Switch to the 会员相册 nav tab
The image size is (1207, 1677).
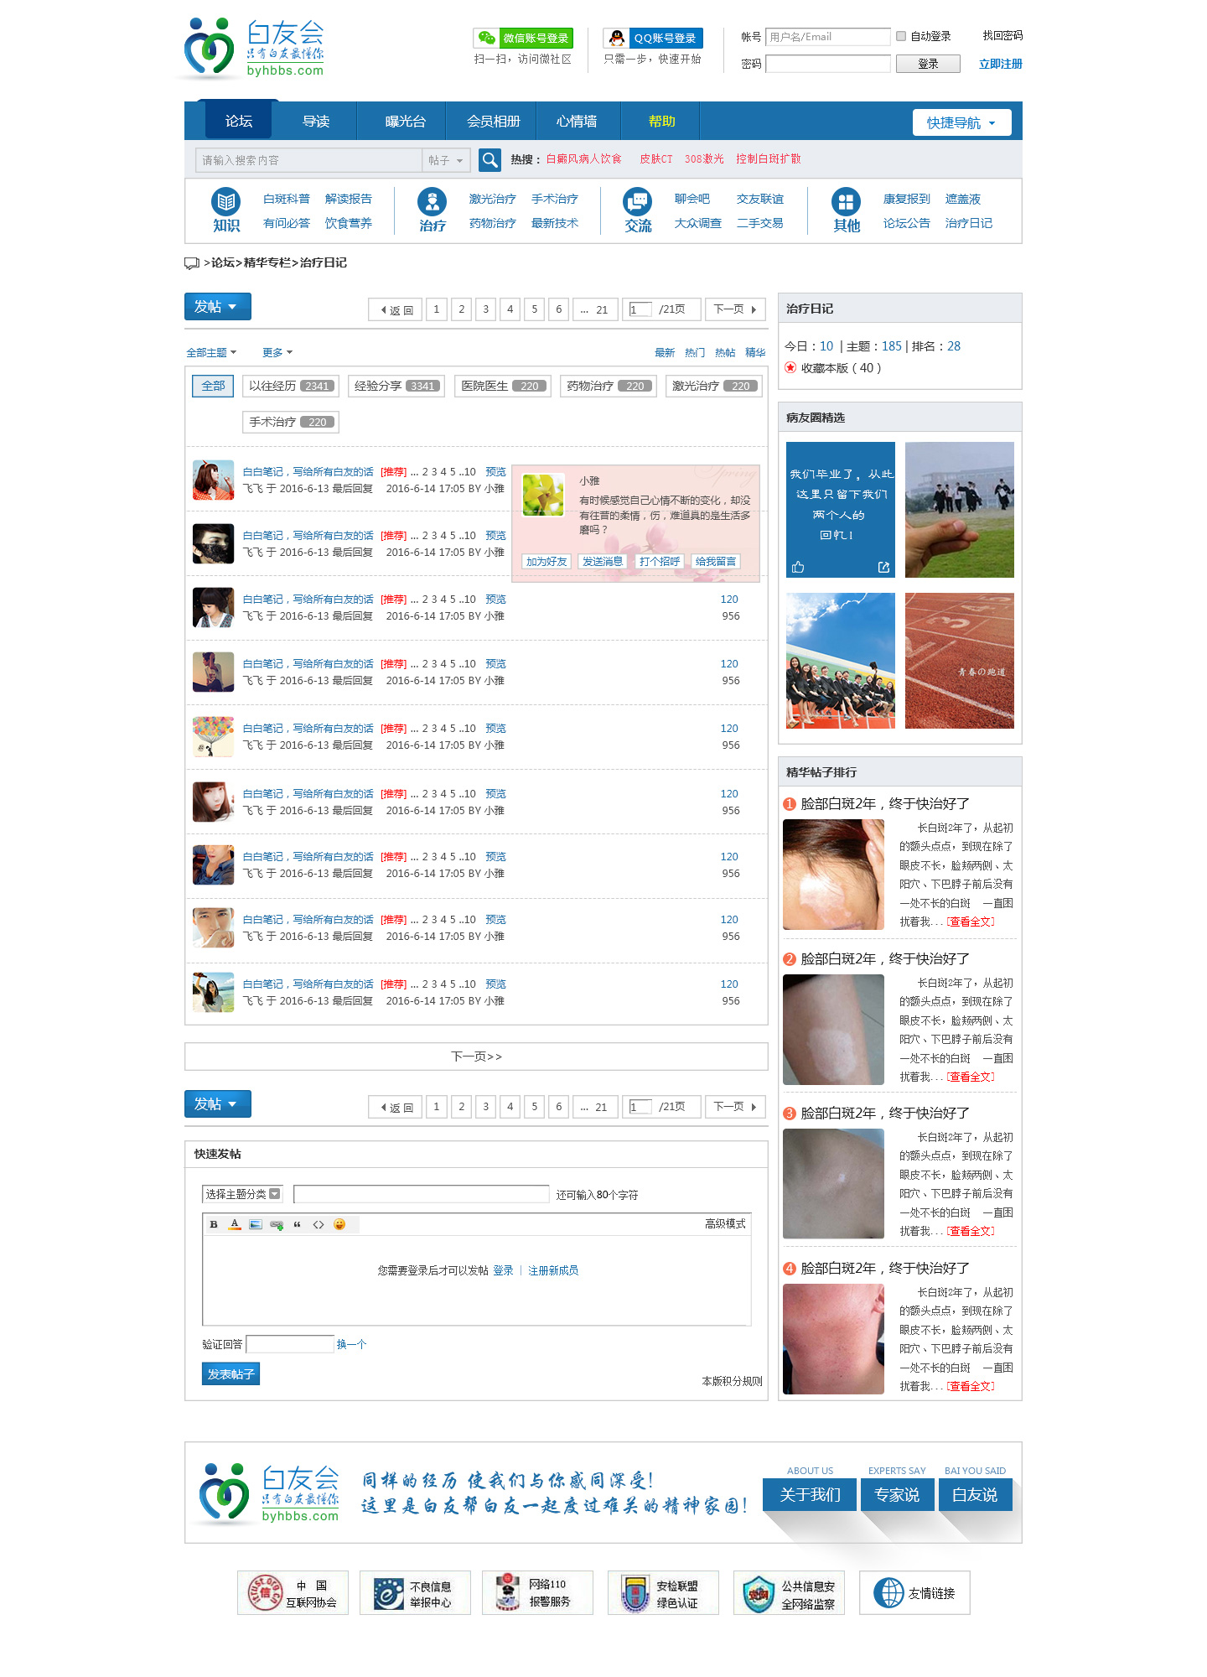tap(493, 121)
